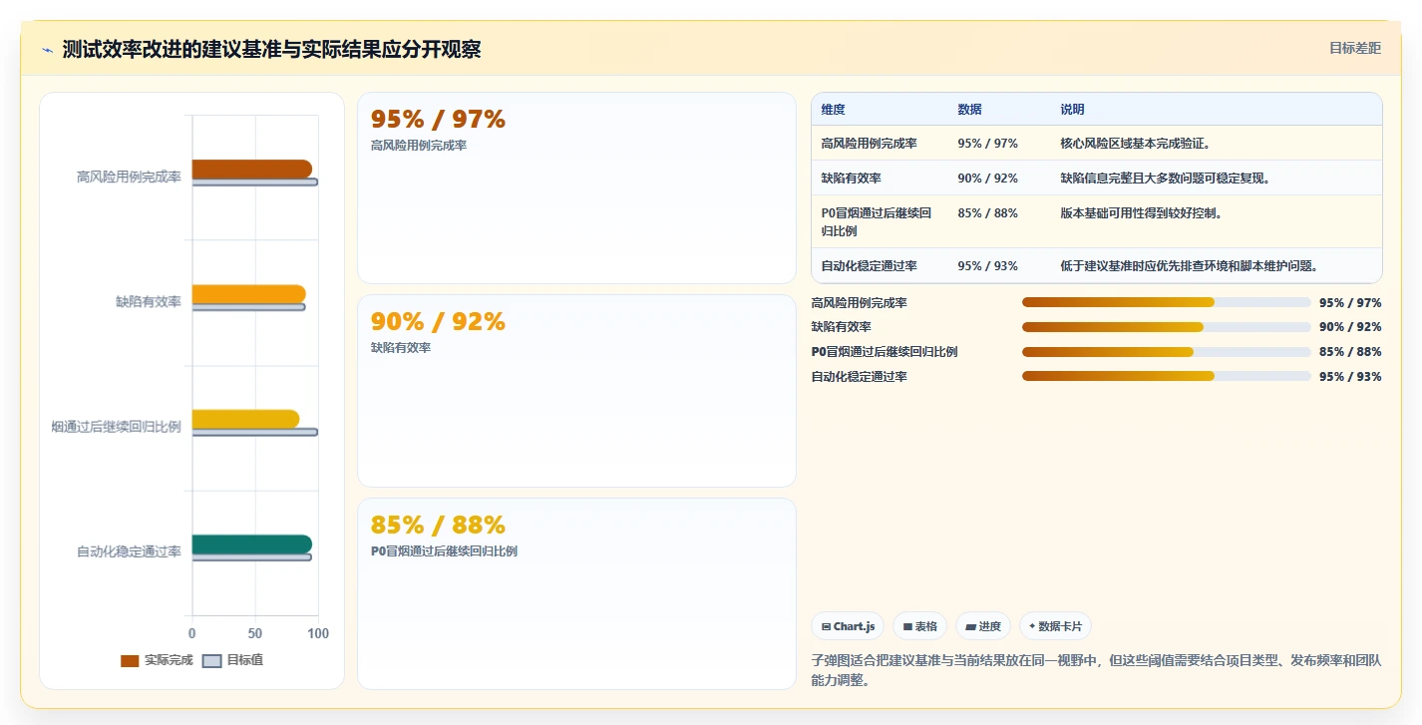Viewport: 1422px width, 725px height.
Task: Click the 高风险用例完成率 y-axis label in chart
Action: (x=129, y=177)
